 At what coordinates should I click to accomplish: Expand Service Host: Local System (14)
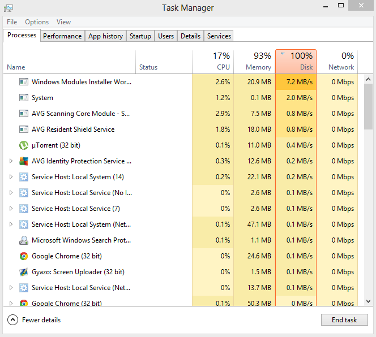(x=11, y=177)
